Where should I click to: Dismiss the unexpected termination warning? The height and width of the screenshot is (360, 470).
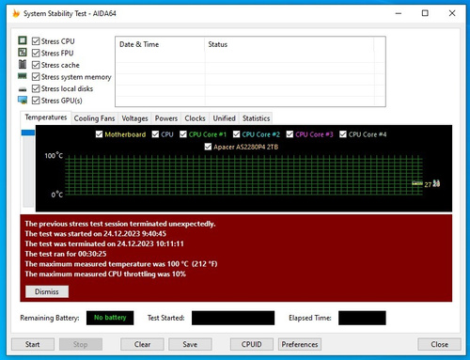click(x=47, y=291)
